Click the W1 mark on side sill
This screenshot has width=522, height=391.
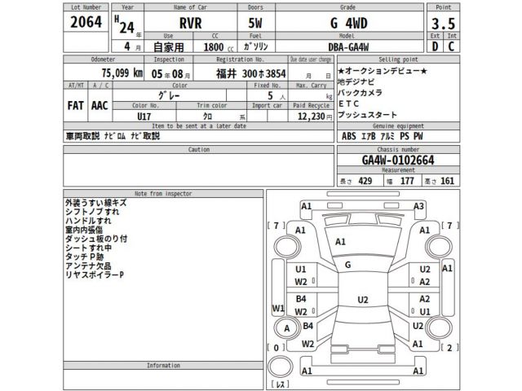pyautogui.click(x=278, y=309)
